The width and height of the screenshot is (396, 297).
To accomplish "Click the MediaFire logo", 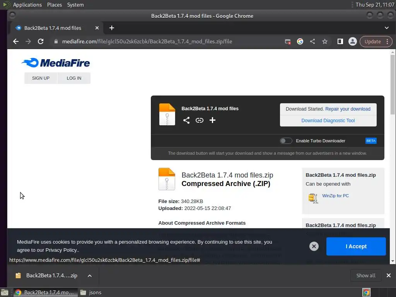I will tap(56, 63).
